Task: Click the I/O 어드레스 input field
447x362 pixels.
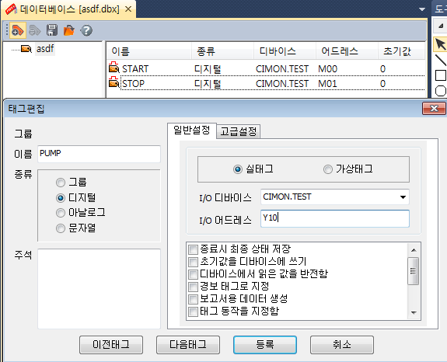Action: click(335, 218)
